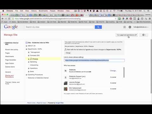Screen dimensions: 152x114
Task: Open Sharing and Permissions in sidebar
Action: pyautogui.click(x=9, y=76)
